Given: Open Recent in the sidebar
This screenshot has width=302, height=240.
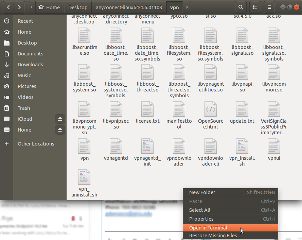Looking at the screenshot, I should (33, 21).
